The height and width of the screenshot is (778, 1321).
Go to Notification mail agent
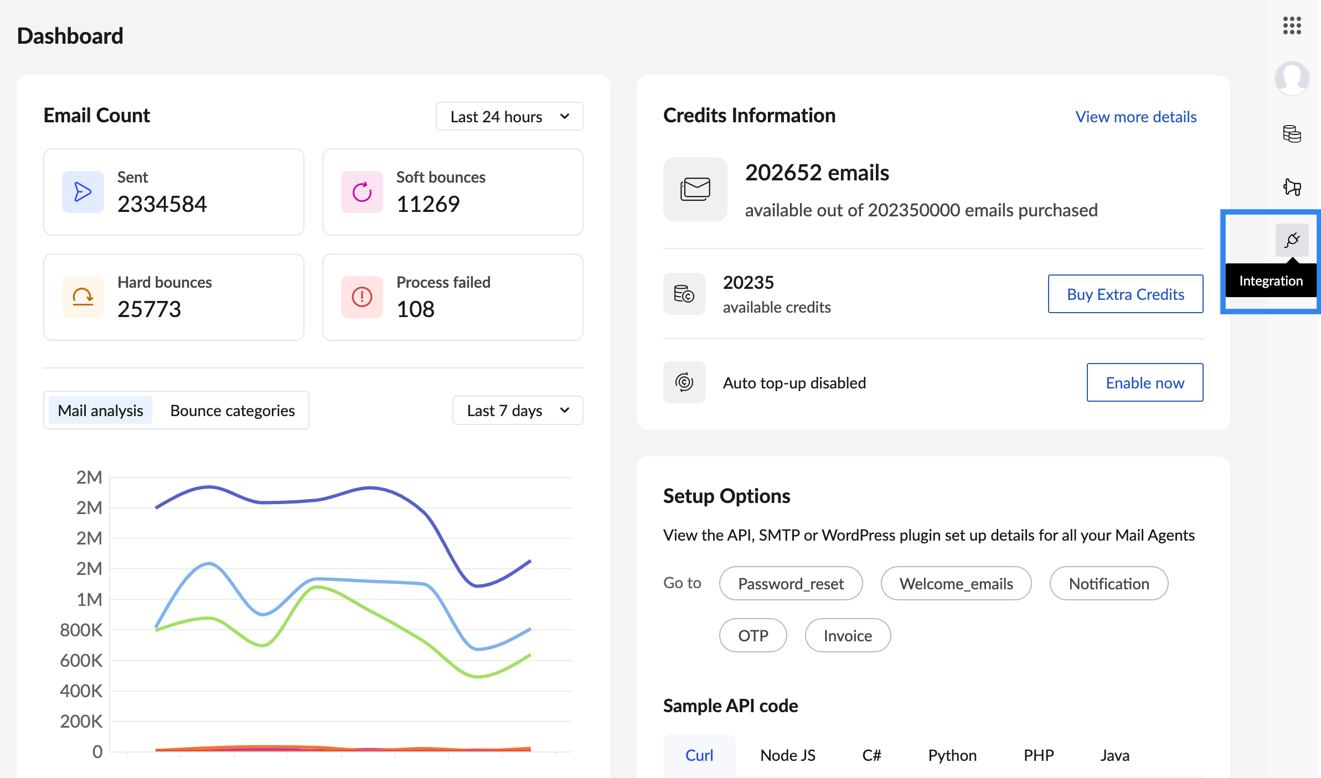(1109, 583)
